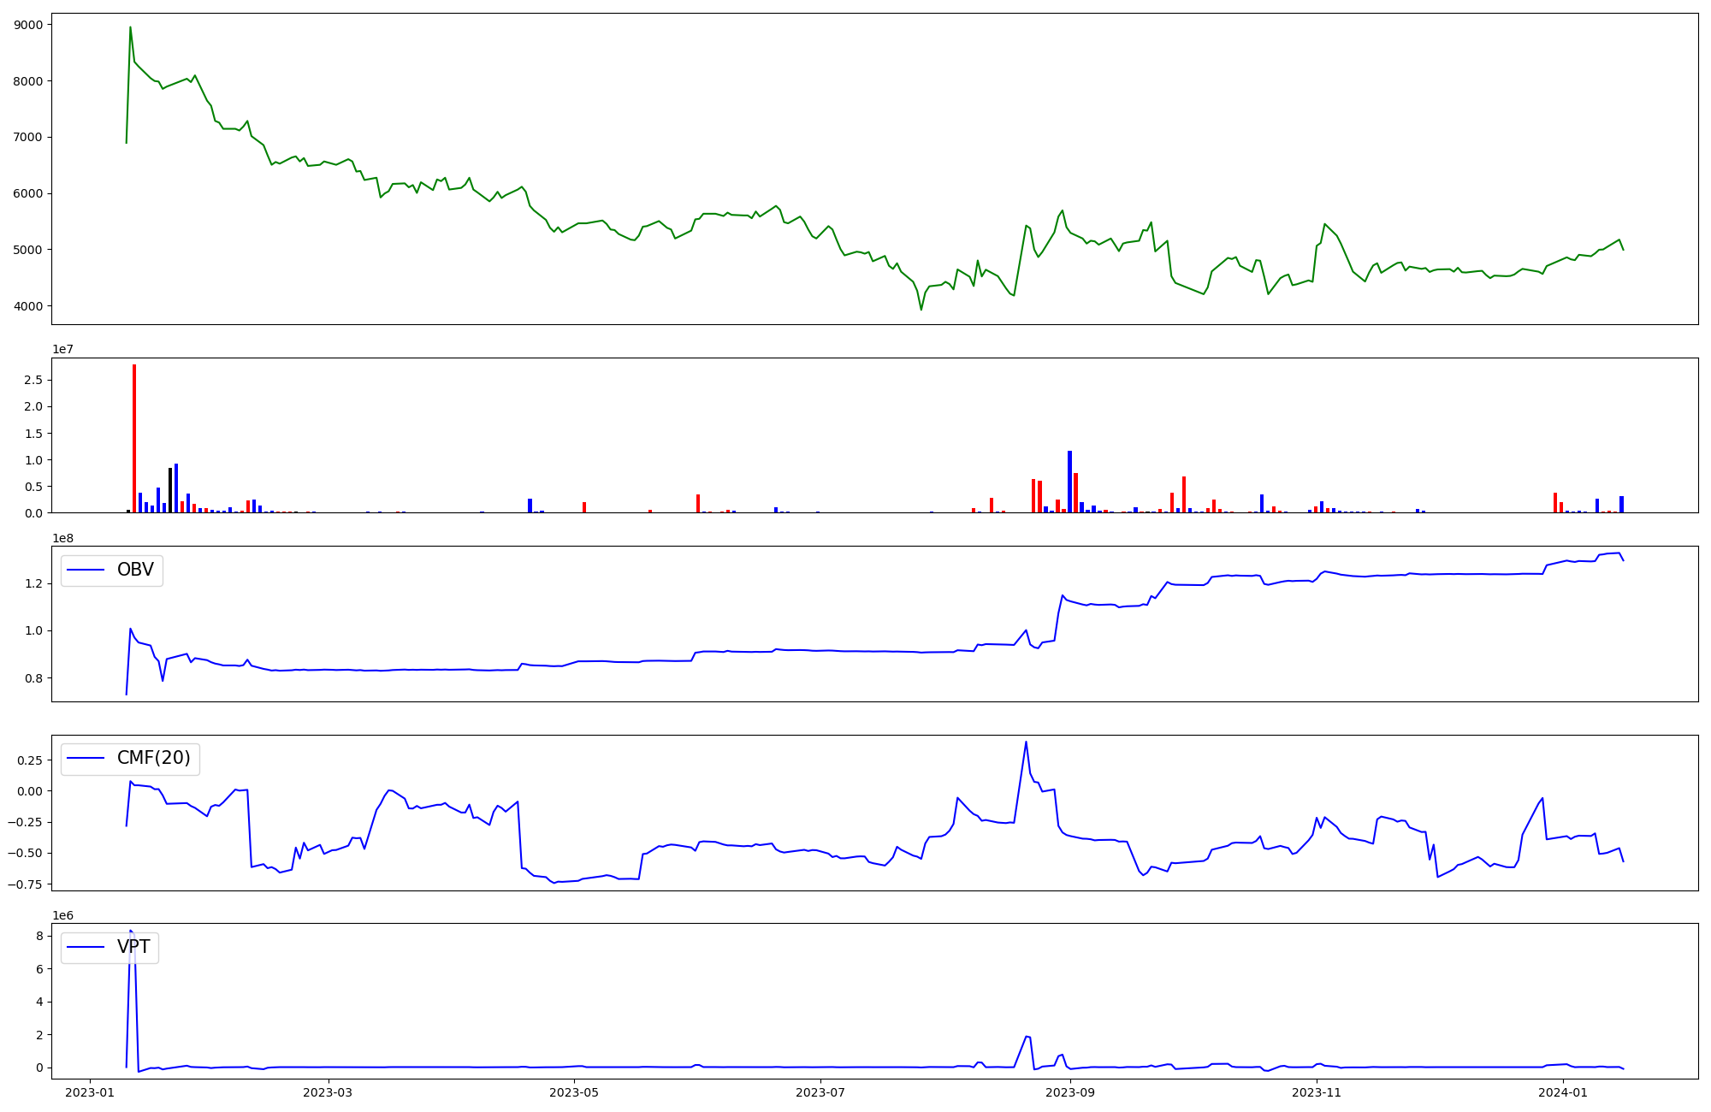
Task: Click the tallest red volume bar
Action: (x=134, y=438)
